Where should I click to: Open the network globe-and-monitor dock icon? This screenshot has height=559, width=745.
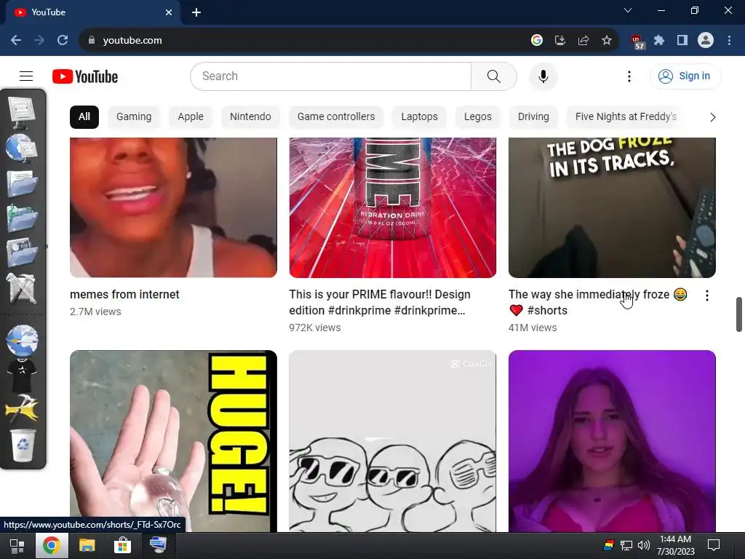(21, 148)
